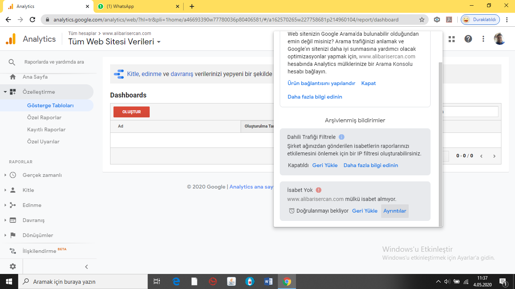
Task: Go to next page of dashboards table
Action: click(x=494, y=156)
